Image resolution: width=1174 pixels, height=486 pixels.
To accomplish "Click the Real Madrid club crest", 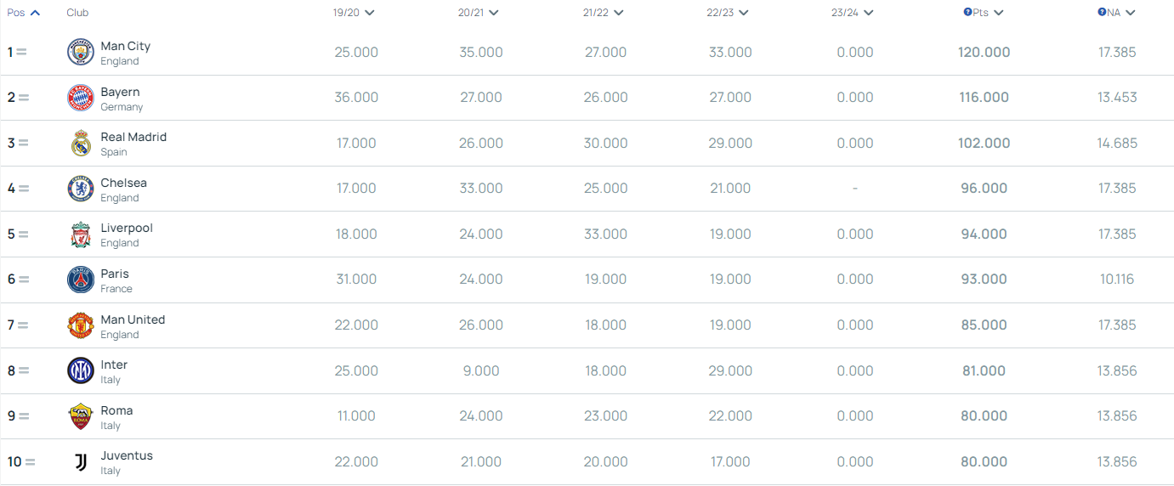I will pyautogui.click(x=81, y=144).
